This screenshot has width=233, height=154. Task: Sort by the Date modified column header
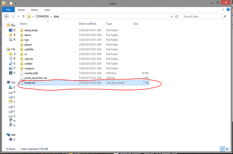pos(87,24)
